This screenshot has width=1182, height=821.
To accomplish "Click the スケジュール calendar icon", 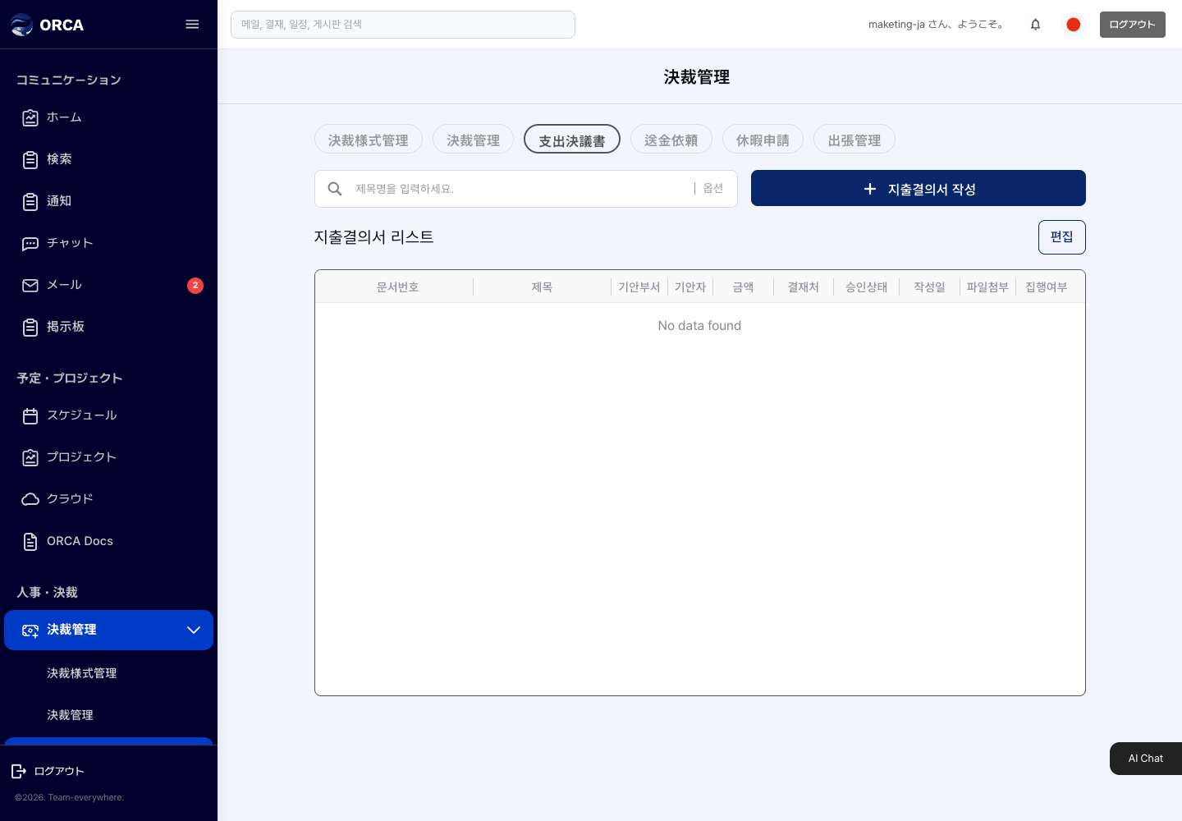I will coord(30,415).
